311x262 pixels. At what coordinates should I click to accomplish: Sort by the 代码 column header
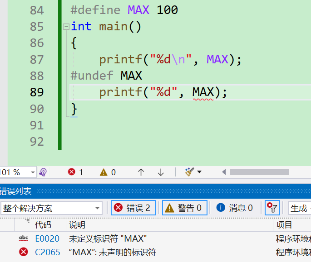(49, 225)
